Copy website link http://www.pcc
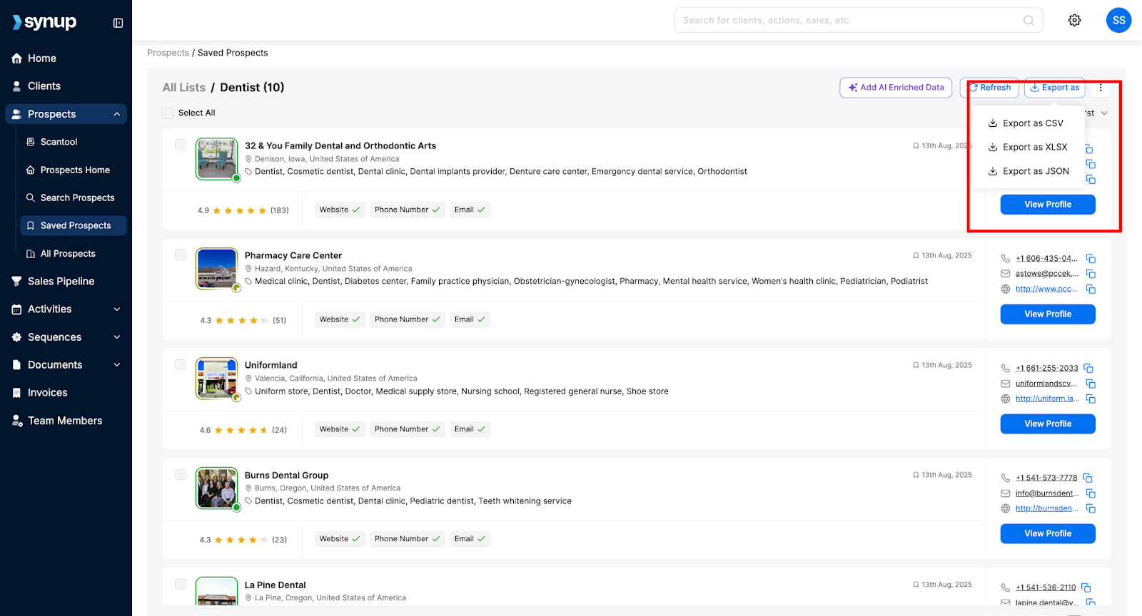 (x=1091, y=289)
